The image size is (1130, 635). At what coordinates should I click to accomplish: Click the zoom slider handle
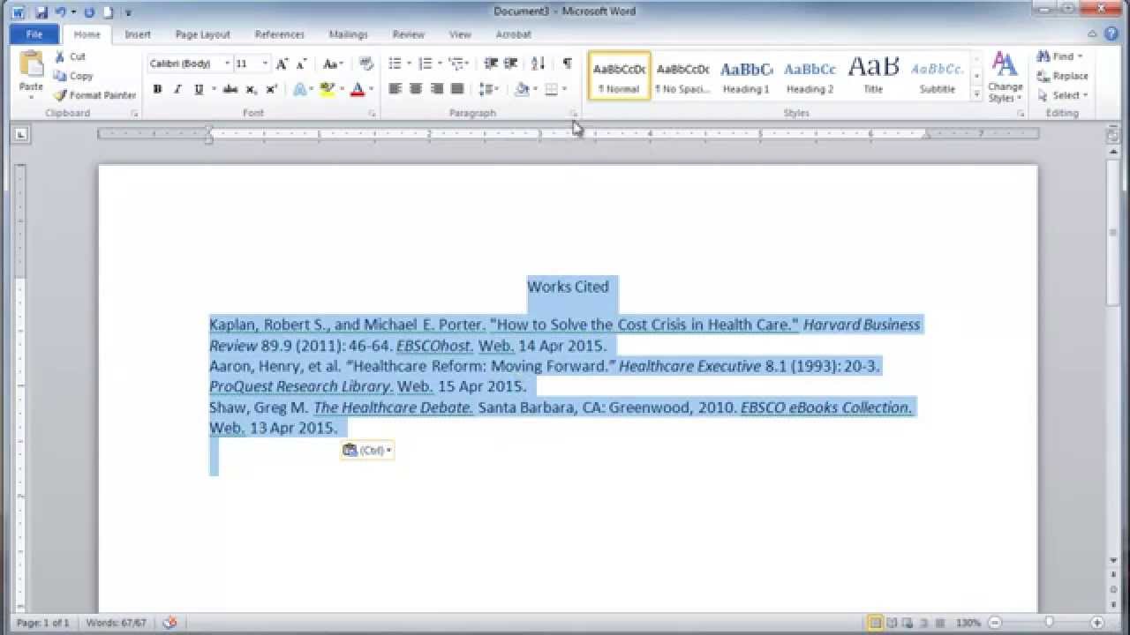click(1048, 623)
